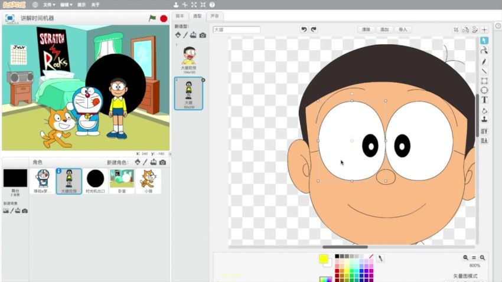Open the 提示 tips menu
502x282 pixels.
pyautogui.click(x=82, y=5)
